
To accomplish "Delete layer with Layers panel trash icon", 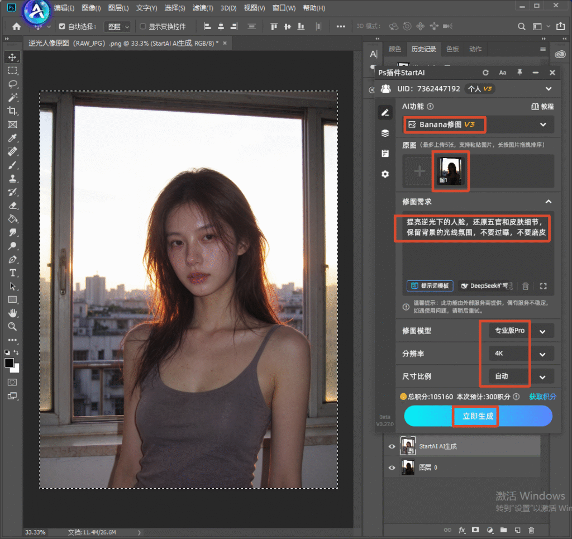I will tap(531, 530).
